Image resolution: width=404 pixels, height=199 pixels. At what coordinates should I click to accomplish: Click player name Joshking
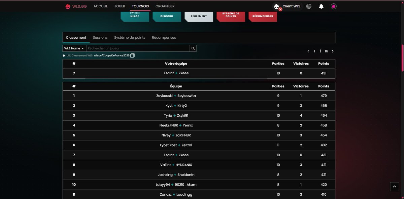point(165,175)
